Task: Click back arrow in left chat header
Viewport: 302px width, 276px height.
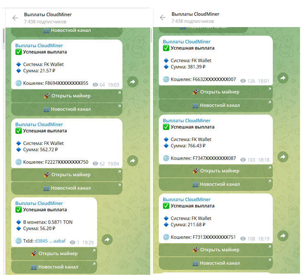Action: point(15,18)
